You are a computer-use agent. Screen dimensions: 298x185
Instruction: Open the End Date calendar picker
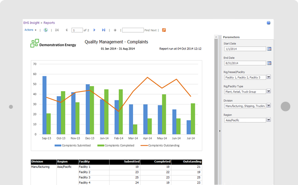pyautogui.click(x=269, y=63)
